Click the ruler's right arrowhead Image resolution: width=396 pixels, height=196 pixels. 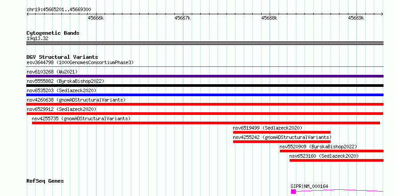(382, 14)
